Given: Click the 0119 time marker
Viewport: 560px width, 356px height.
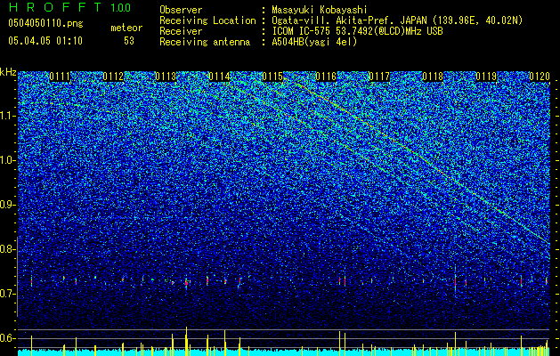Looking at the screenshot, I should tap(486, 77).
